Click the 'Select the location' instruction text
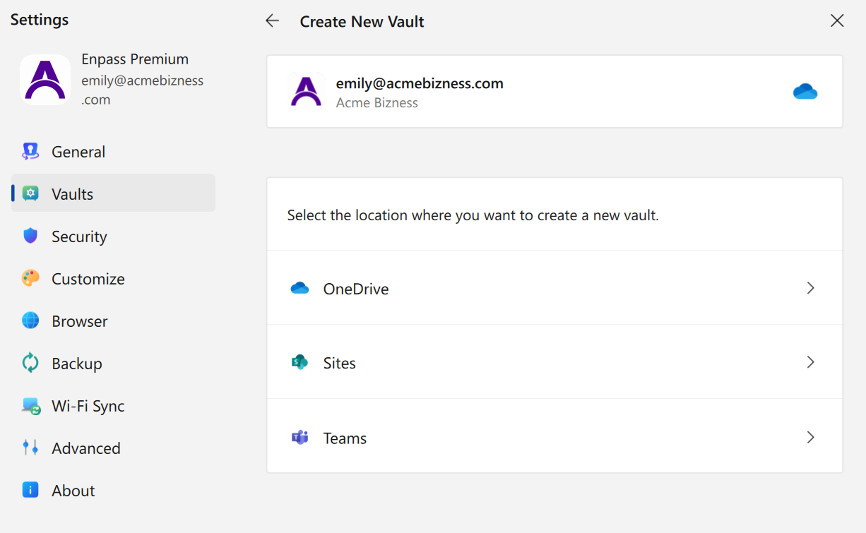This screenshot has height=533, width=866. pos(473,215)
